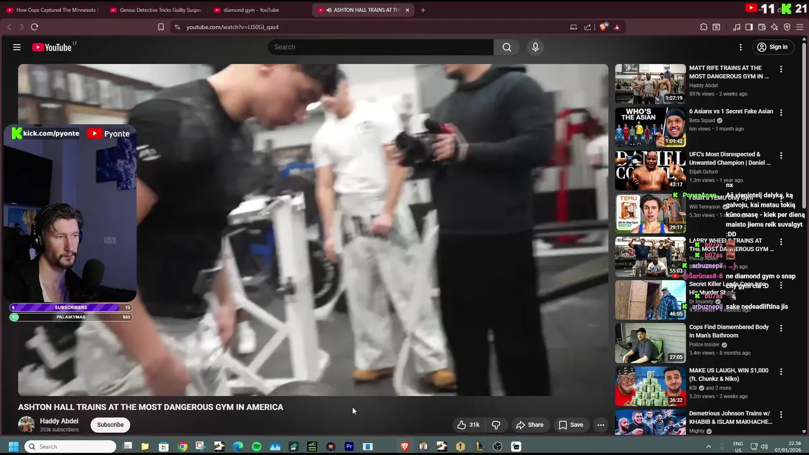Click the YouTube search magnifier button
The width and height of the screenshot is (809, 455).
[x=507, y=47]
